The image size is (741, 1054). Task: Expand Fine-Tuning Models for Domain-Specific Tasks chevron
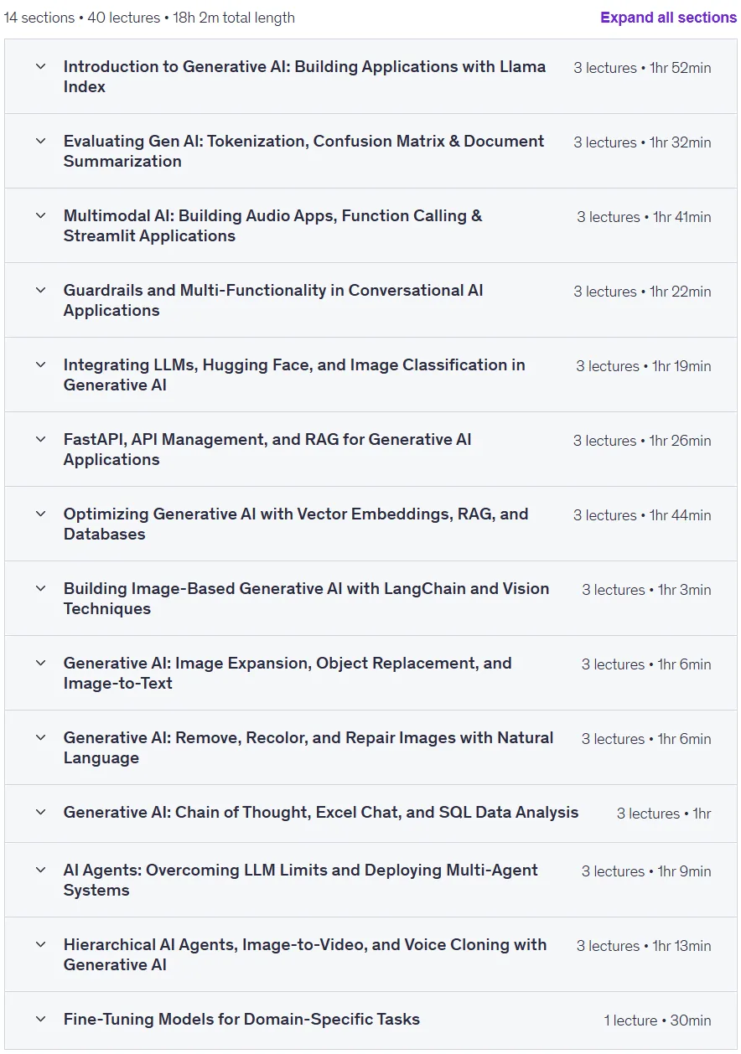tap(40, 1019)
